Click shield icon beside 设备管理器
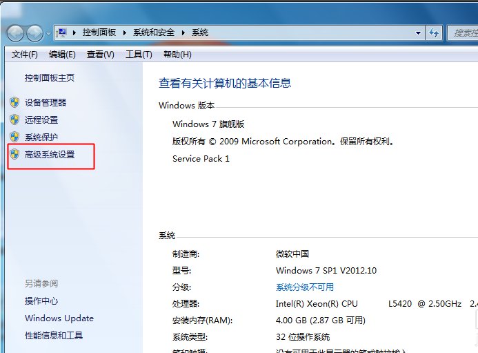This screenshot has height=353, width=478. click(14, 102)
